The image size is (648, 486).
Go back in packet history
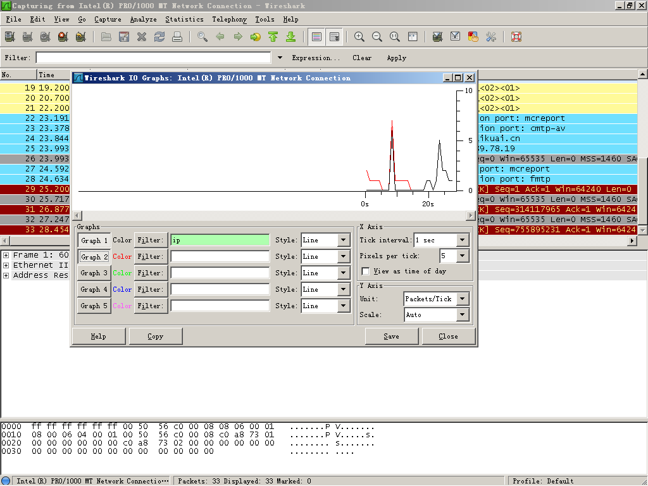point(220,37)
